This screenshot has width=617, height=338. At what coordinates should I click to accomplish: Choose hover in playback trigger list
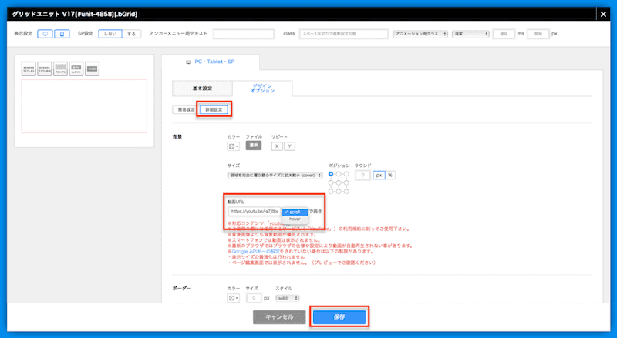point(295,219)
